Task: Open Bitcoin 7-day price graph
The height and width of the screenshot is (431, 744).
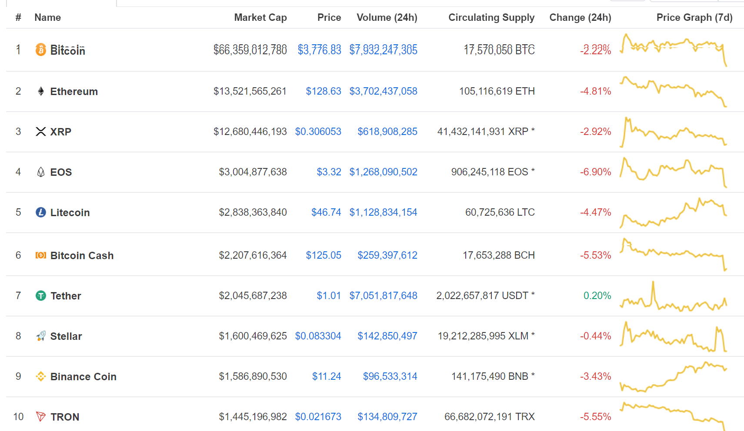Action: pos(673,50)
